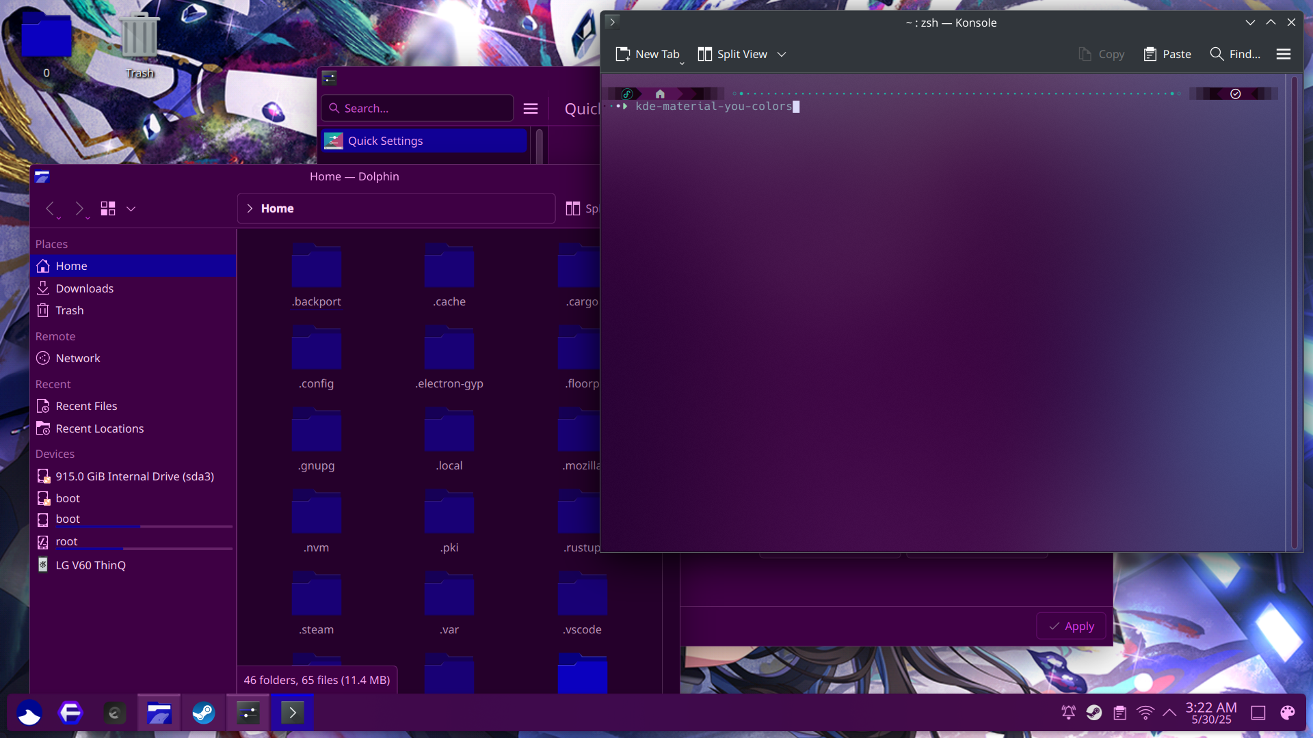Click the Steam tray icon
This screenshot has height=738, width=1313.
click(1094, 713)
